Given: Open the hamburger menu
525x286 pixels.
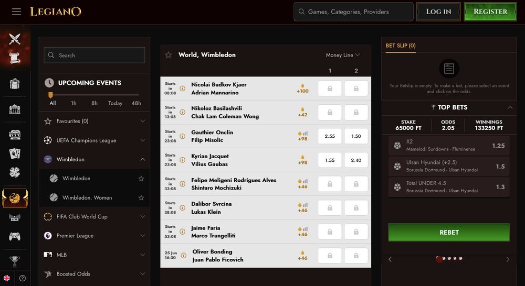Looking at the screenshot, I should (16, 12).
